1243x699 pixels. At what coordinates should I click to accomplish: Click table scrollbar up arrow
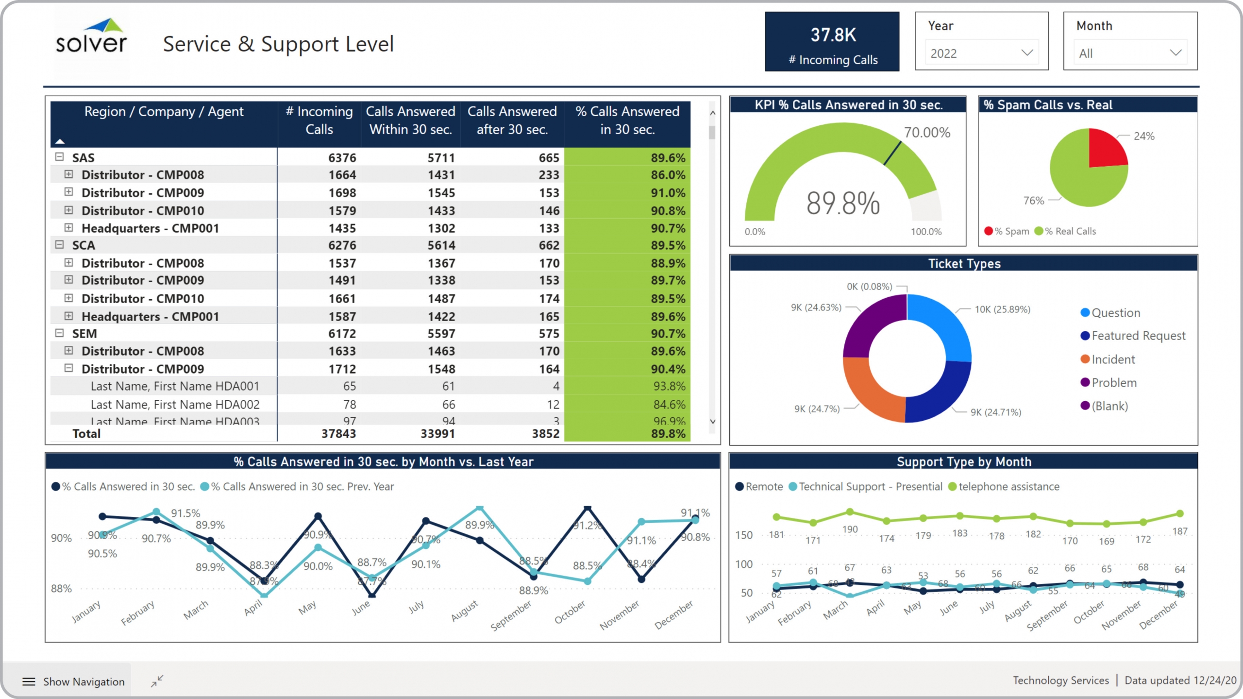point(712,113)
